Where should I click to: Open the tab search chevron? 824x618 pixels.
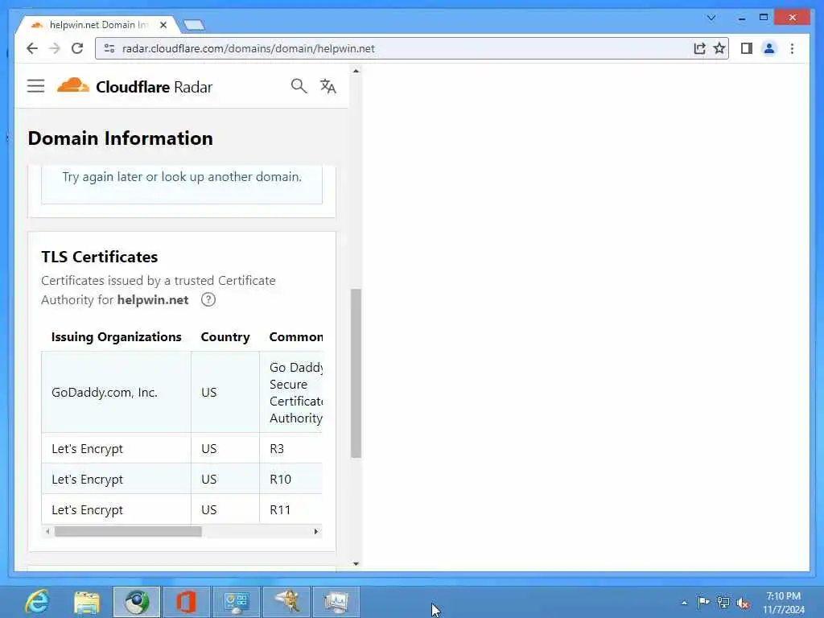click(711, 18)
